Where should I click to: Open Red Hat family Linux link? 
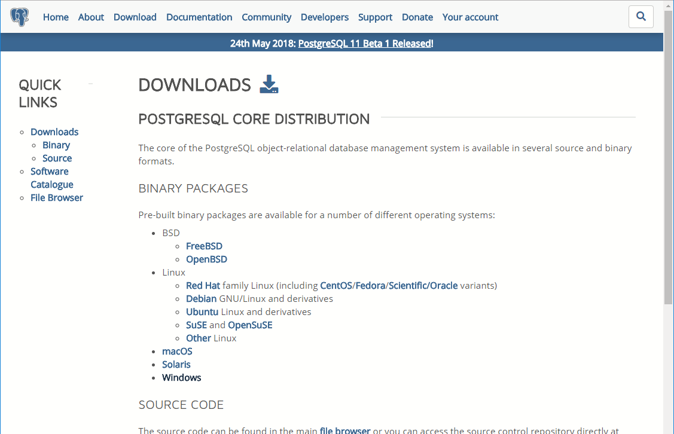click(x=203, y=286)
